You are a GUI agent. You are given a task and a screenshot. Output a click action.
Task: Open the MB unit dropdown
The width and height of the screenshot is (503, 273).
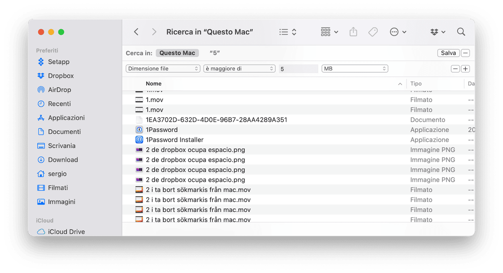(x=354, y=69)
